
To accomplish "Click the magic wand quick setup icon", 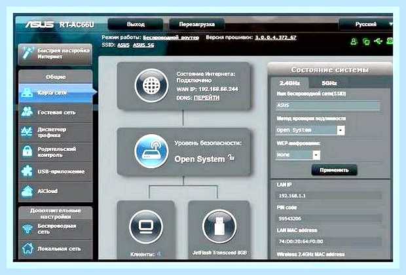I will coord(28,53).
